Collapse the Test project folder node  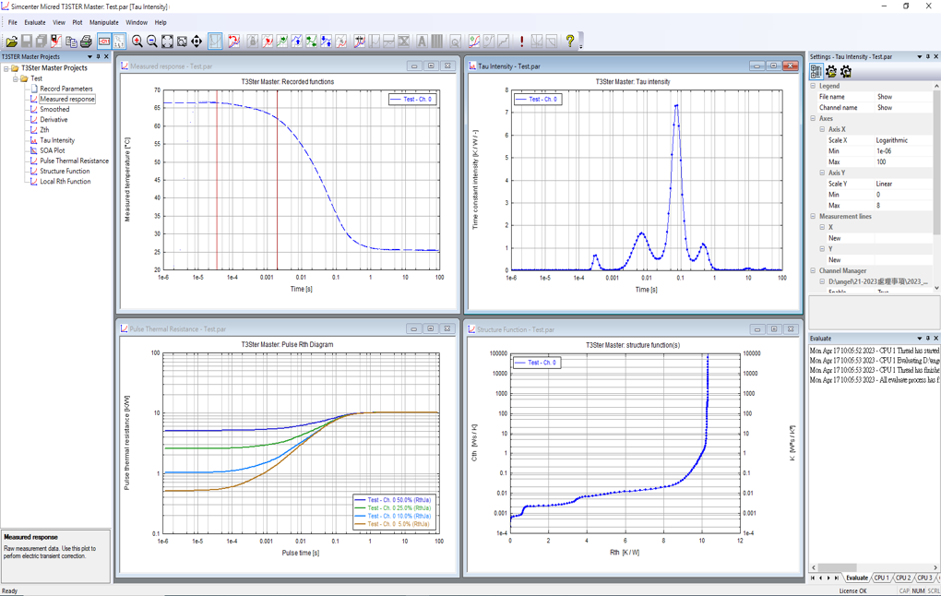16,78
